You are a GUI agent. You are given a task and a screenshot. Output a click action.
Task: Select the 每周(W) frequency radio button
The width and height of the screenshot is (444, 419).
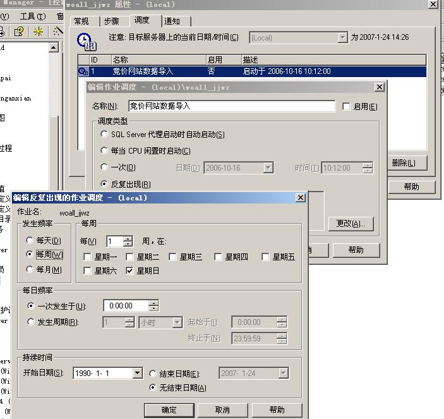[x=30, y=254]
